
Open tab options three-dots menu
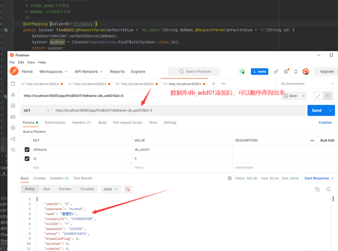(x=224, y=84)
